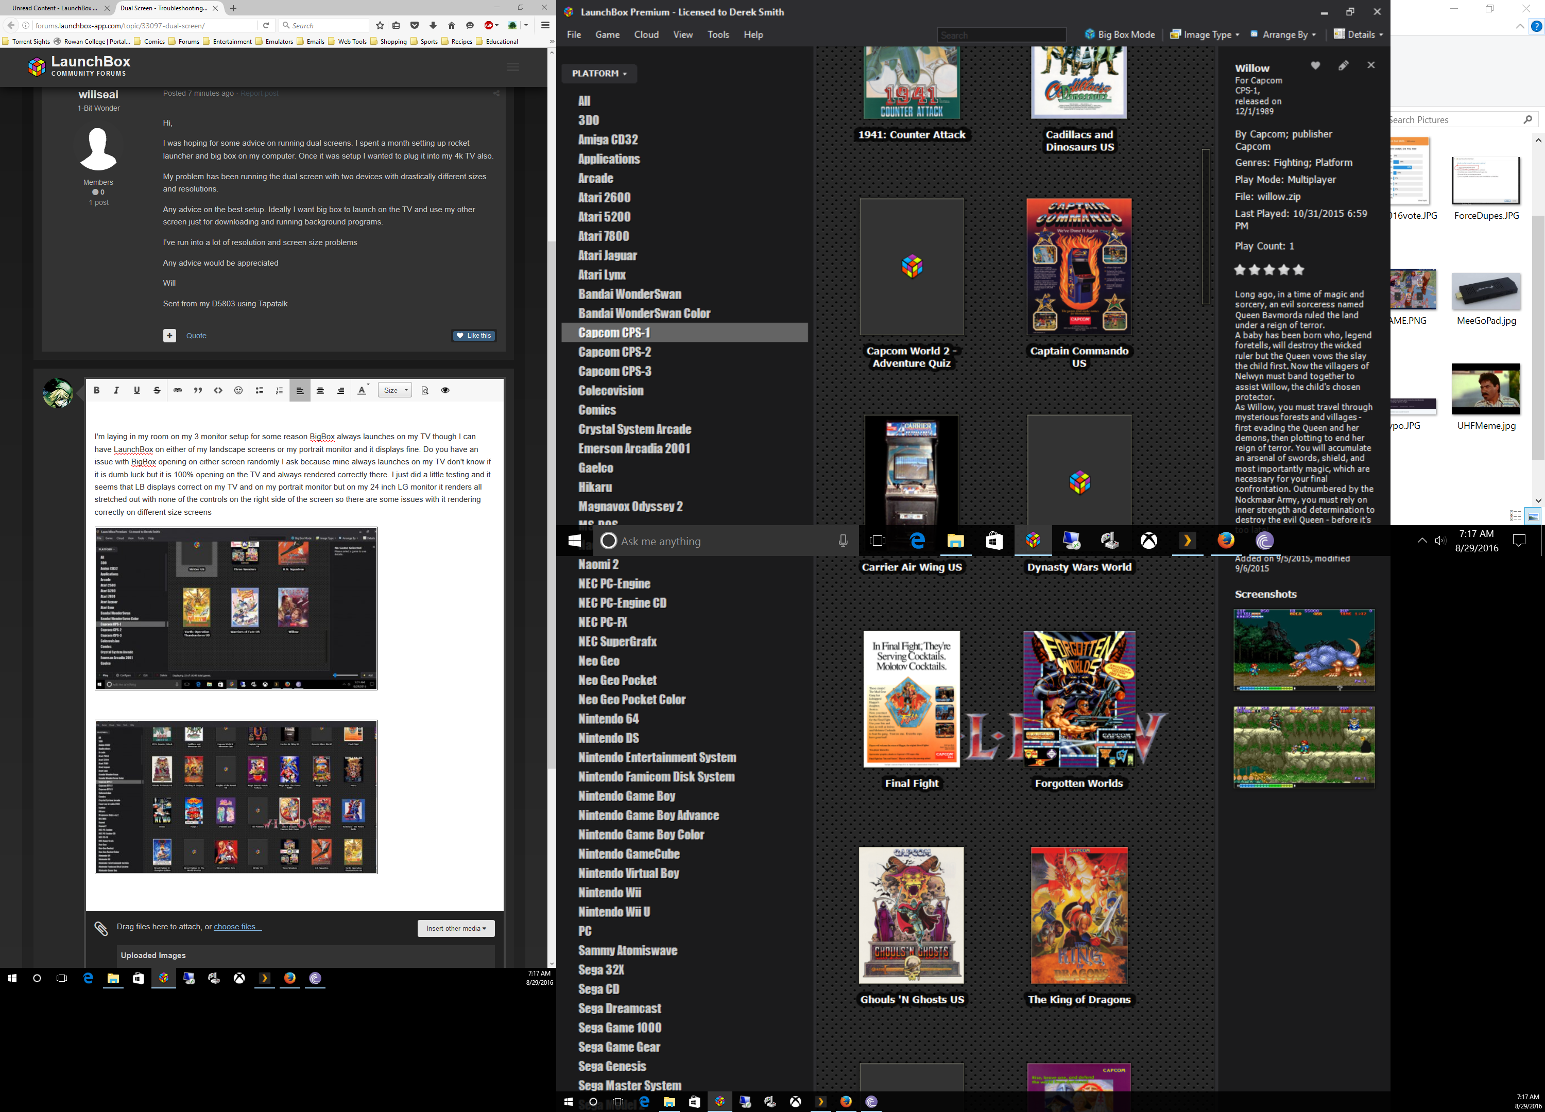
Task: Close the Willow details panel
Action: pos(1370,65)
